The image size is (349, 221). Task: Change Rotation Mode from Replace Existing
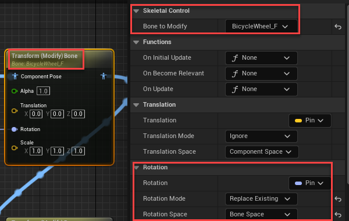click(261, 199)
